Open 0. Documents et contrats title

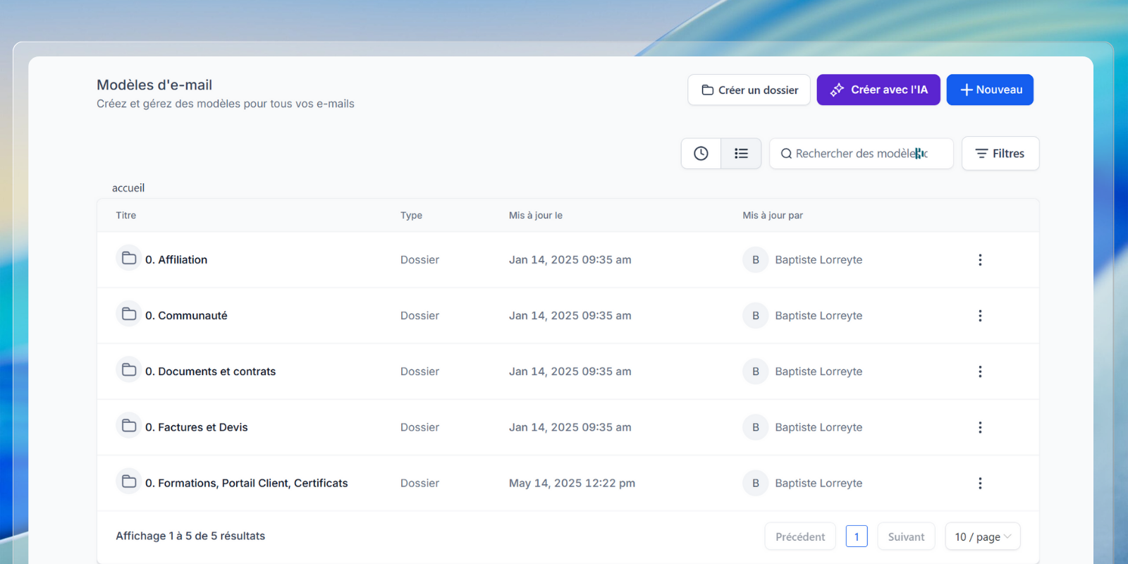click(x=210, y=372)
